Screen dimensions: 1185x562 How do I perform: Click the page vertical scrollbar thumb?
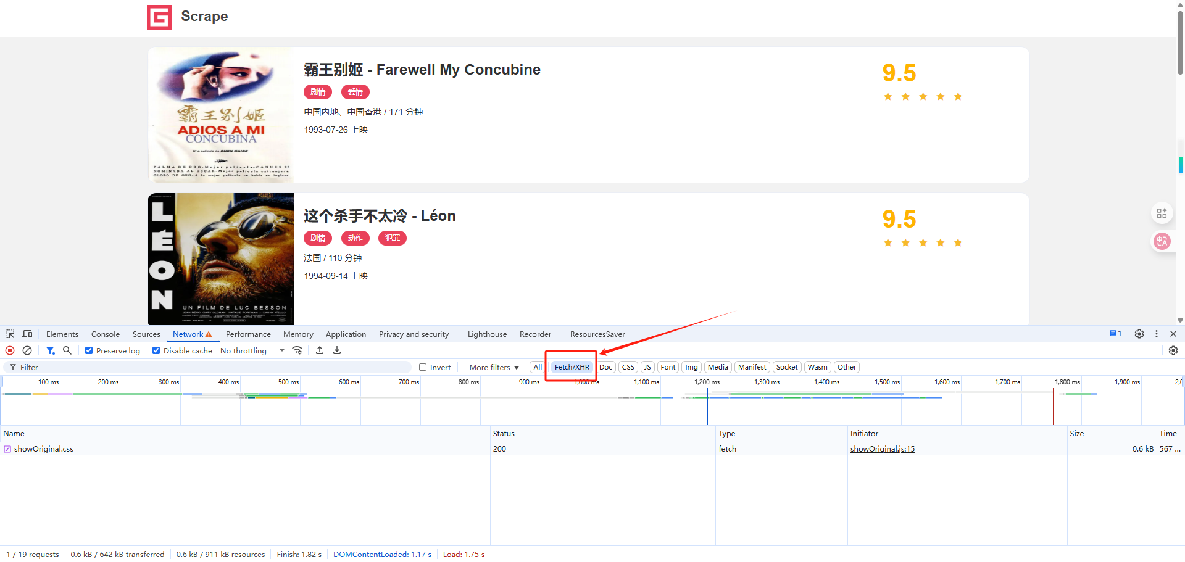pos(1180,43)
